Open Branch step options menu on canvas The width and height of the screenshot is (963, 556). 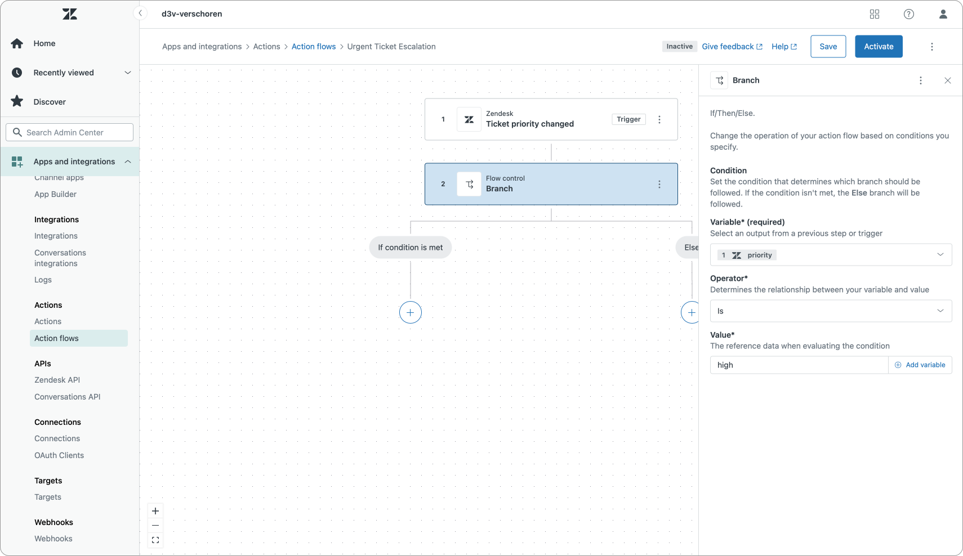pyautogui.click(x=659, y=184)
